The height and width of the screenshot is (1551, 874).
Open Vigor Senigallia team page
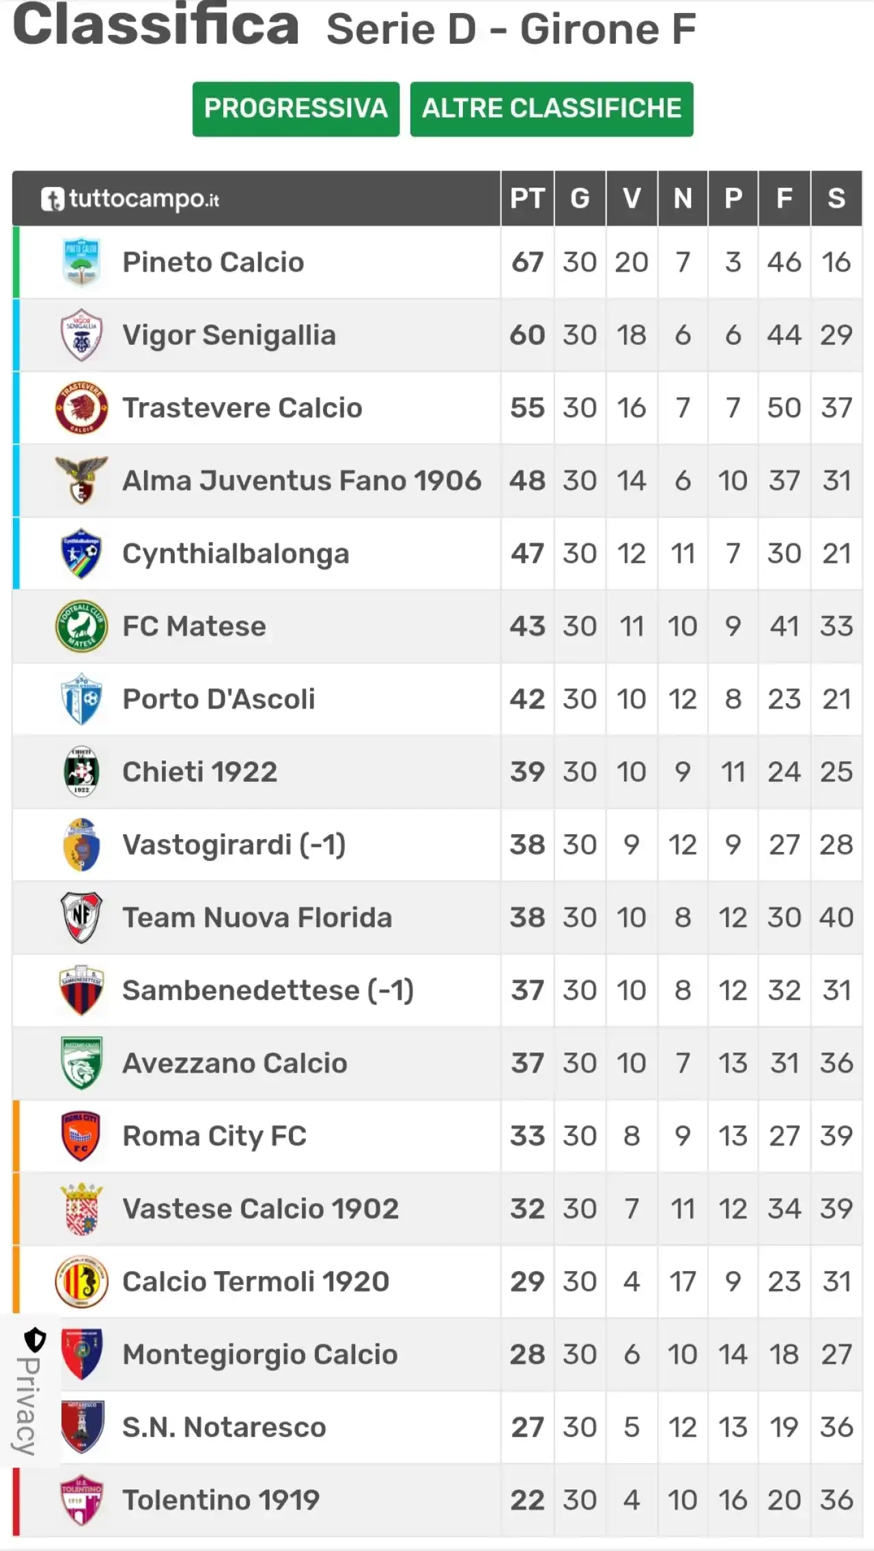click(x=229, y=335)
